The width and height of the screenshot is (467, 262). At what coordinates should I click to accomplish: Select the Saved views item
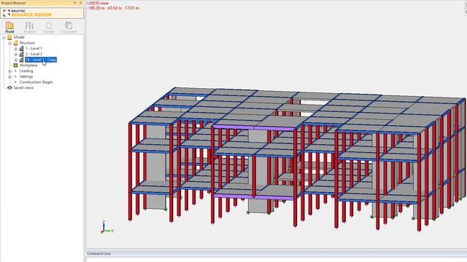pyautogui.click(x=23, y=87)
